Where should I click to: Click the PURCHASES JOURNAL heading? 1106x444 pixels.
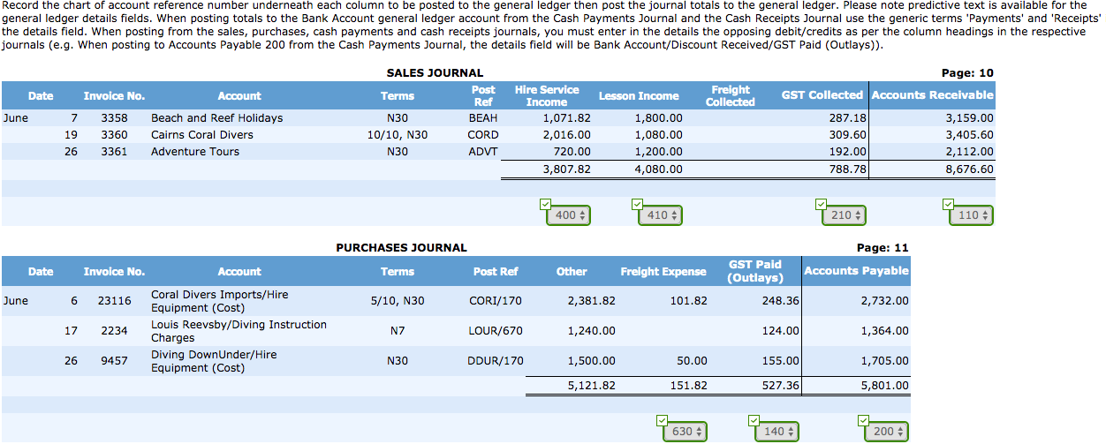click(x=401, y=248)
